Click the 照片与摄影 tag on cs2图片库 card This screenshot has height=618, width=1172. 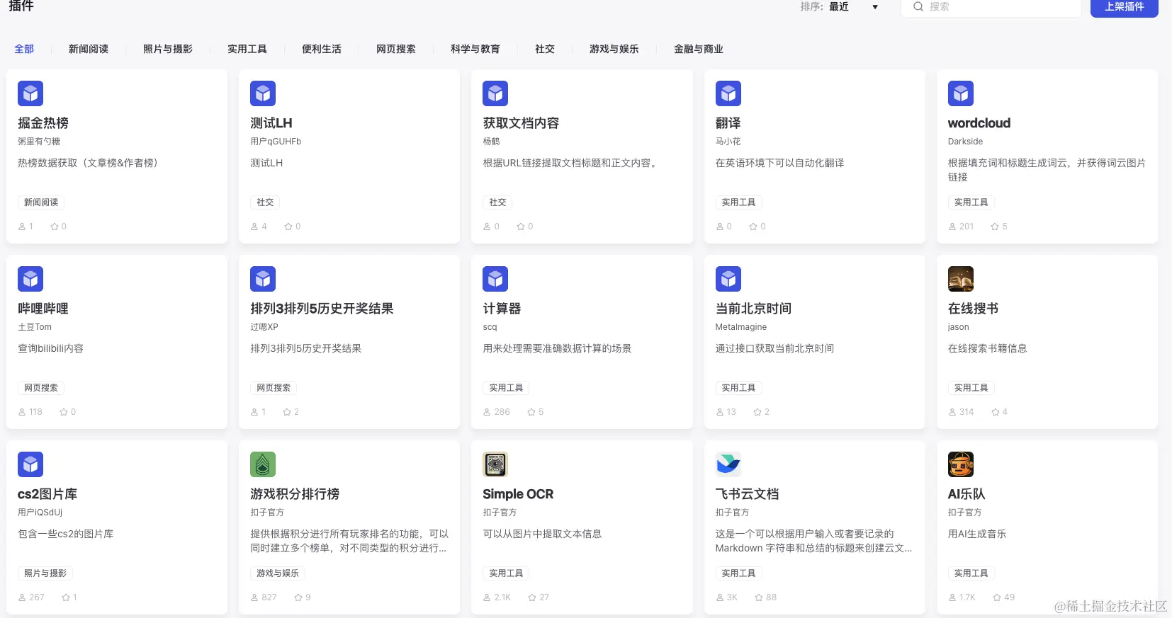(x=45, y=573)
